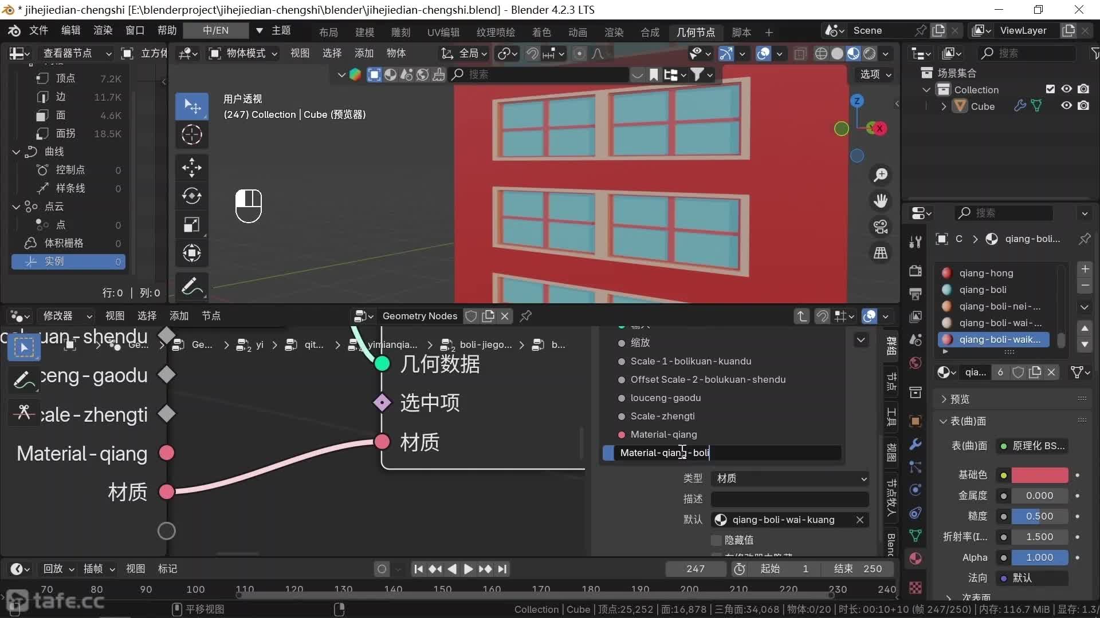Select the 3D Cursor tool

click(191, 135)
